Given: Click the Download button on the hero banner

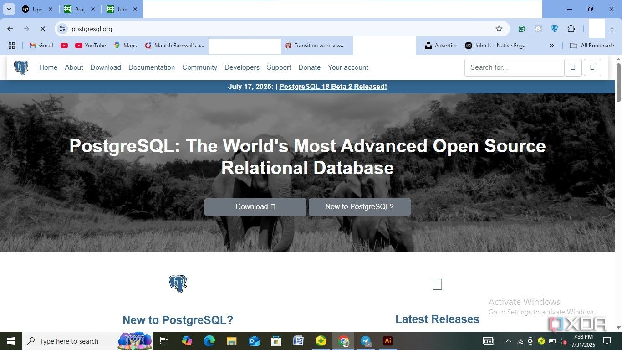Looking at the screenshot, I should pyautogui.click(x=255, y=207).
